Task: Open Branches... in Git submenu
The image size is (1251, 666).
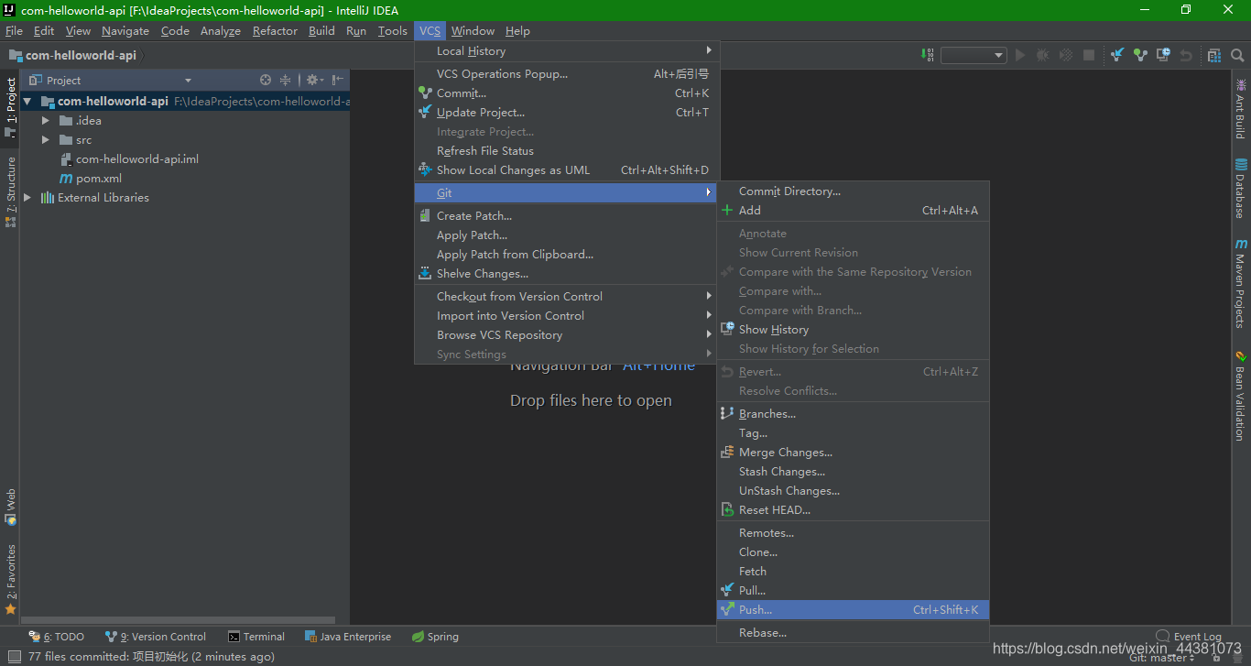Action: tap(853, 414)
